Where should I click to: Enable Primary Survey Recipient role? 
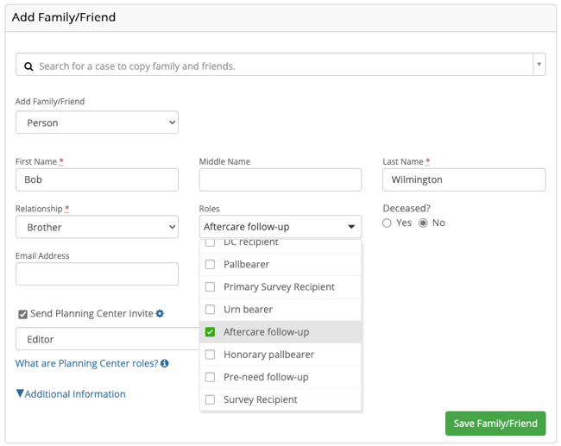(x=210, y=287)
